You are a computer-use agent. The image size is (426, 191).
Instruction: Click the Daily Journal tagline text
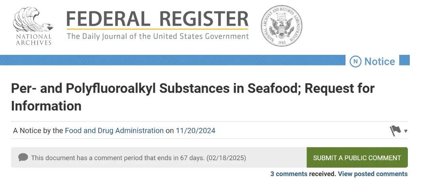158,36
